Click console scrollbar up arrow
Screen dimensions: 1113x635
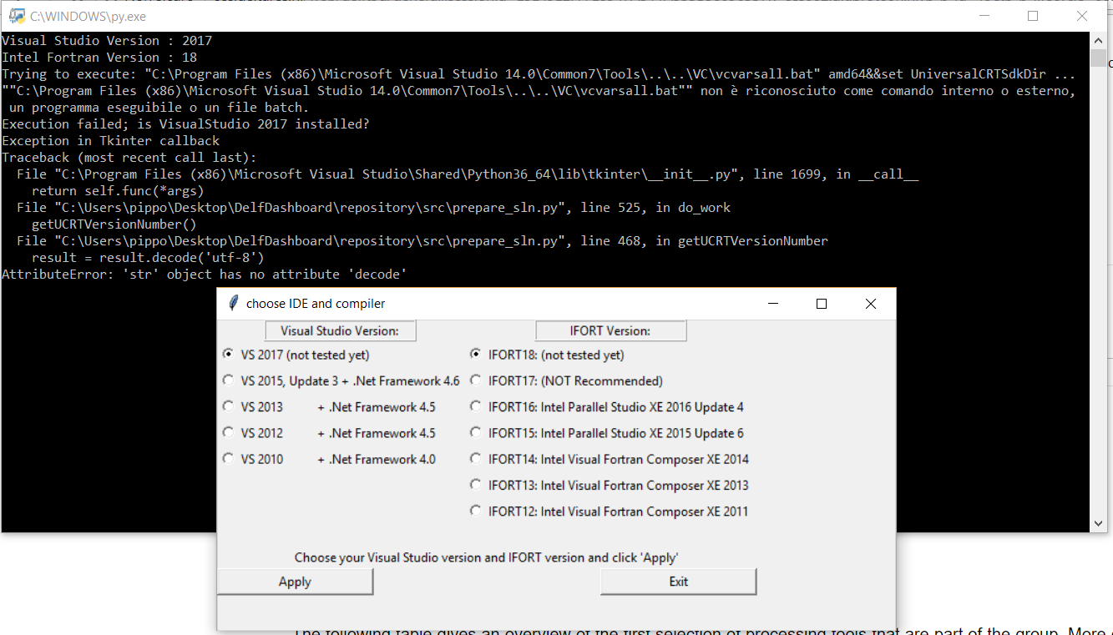(1098, 40)
